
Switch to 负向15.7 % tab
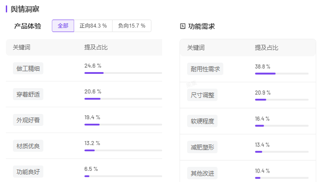point(131,26)
